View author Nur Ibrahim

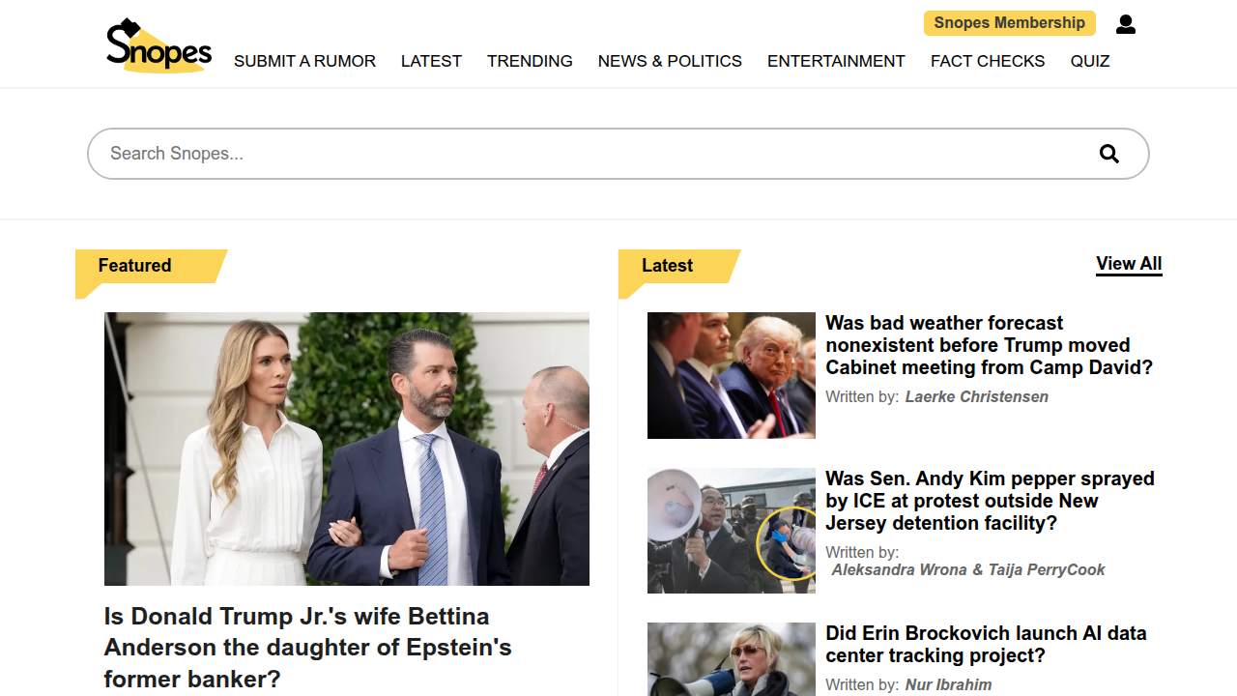(x=948, y=685)
